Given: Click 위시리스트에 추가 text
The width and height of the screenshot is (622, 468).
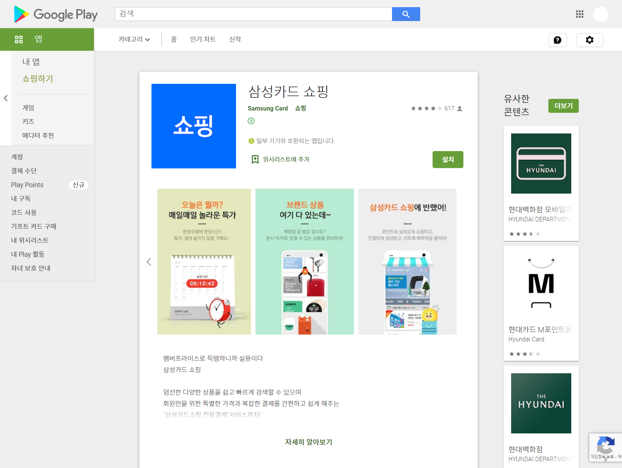Looking at the screenshot, I should (x=286, y=159).
